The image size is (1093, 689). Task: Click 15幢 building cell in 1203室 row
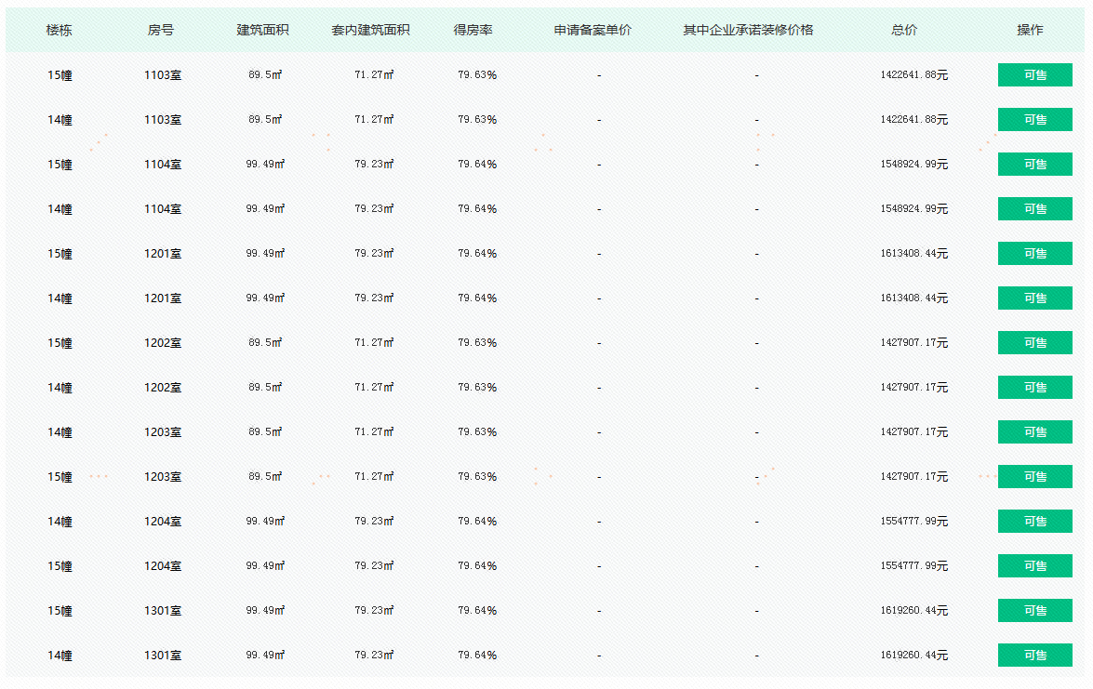pyautogui.click(x=60, y=476)
